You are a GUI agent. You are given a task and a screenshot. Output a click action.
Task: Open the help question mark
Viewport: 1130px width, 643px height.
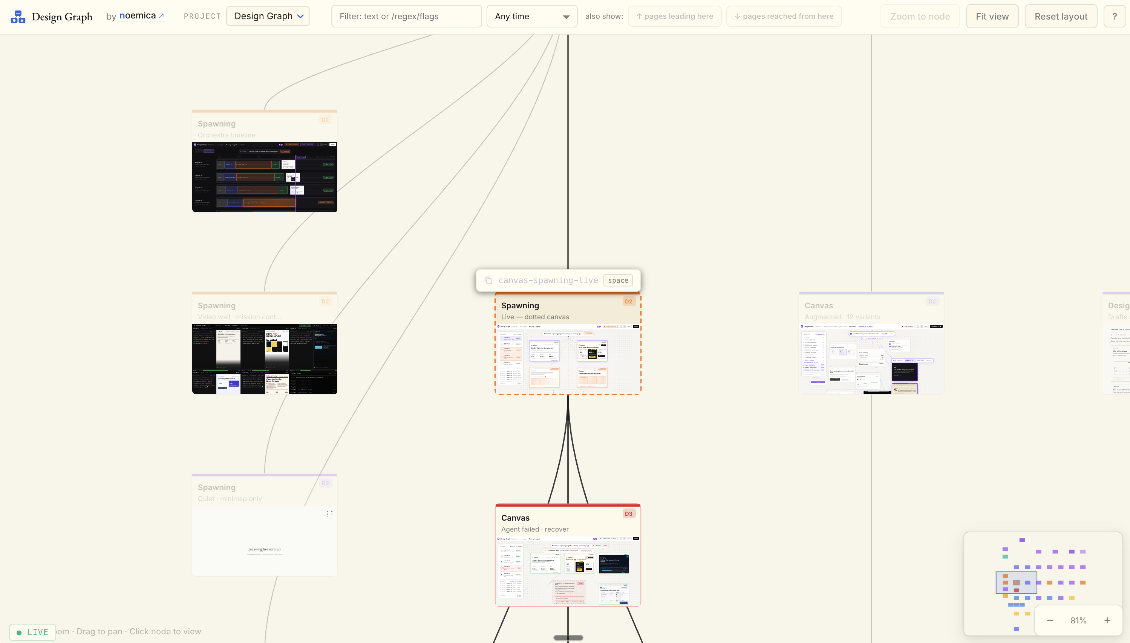coord(1115,16)
